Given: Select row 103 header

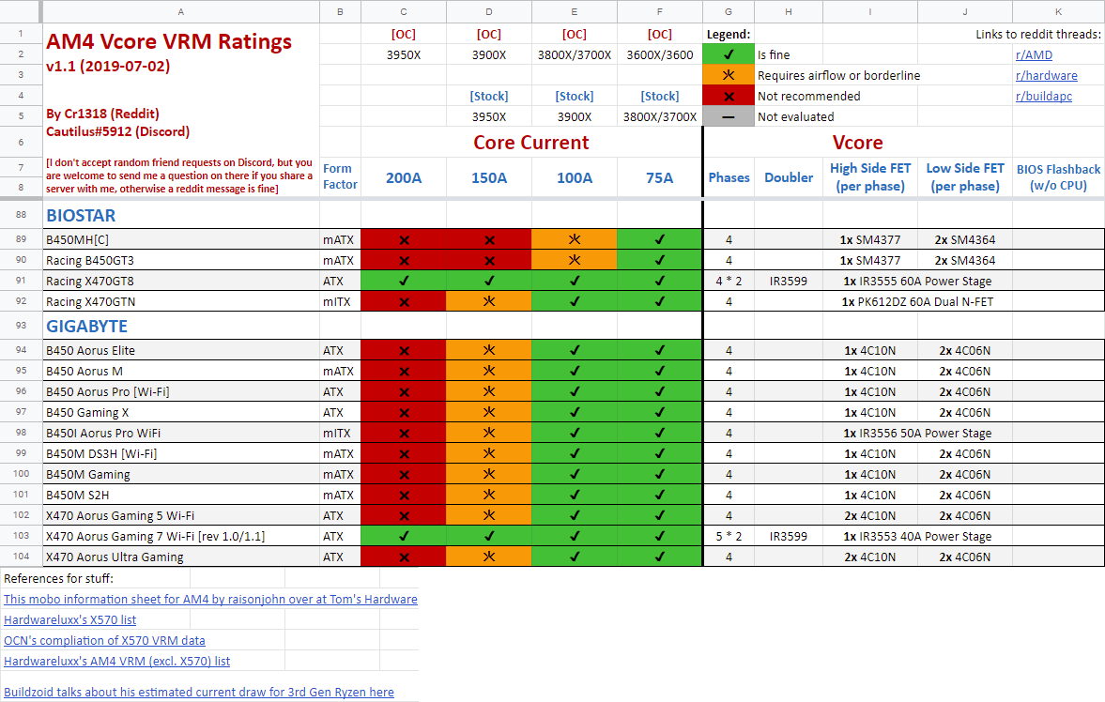Looking at the screenshot, I should point(22,536).
